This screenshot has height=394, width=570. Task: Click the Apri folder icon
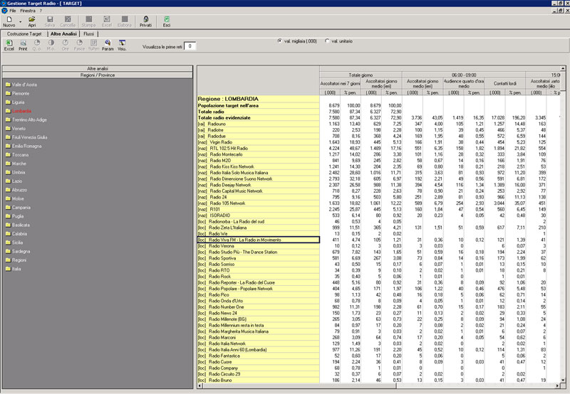pos(32,19)
